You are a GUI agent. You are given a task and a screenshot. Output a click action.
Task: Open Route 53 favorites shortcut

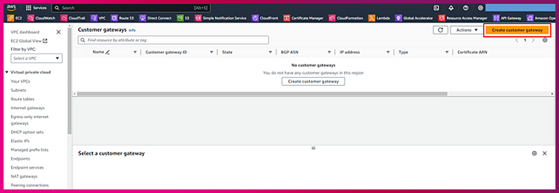(122, 18)
